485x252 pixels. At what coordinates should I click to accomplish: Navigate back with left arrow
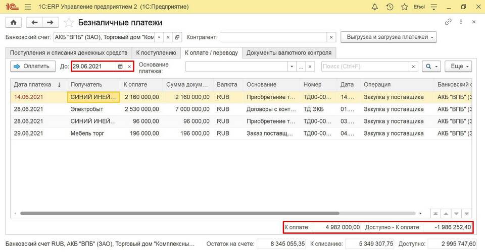point(34,23)
